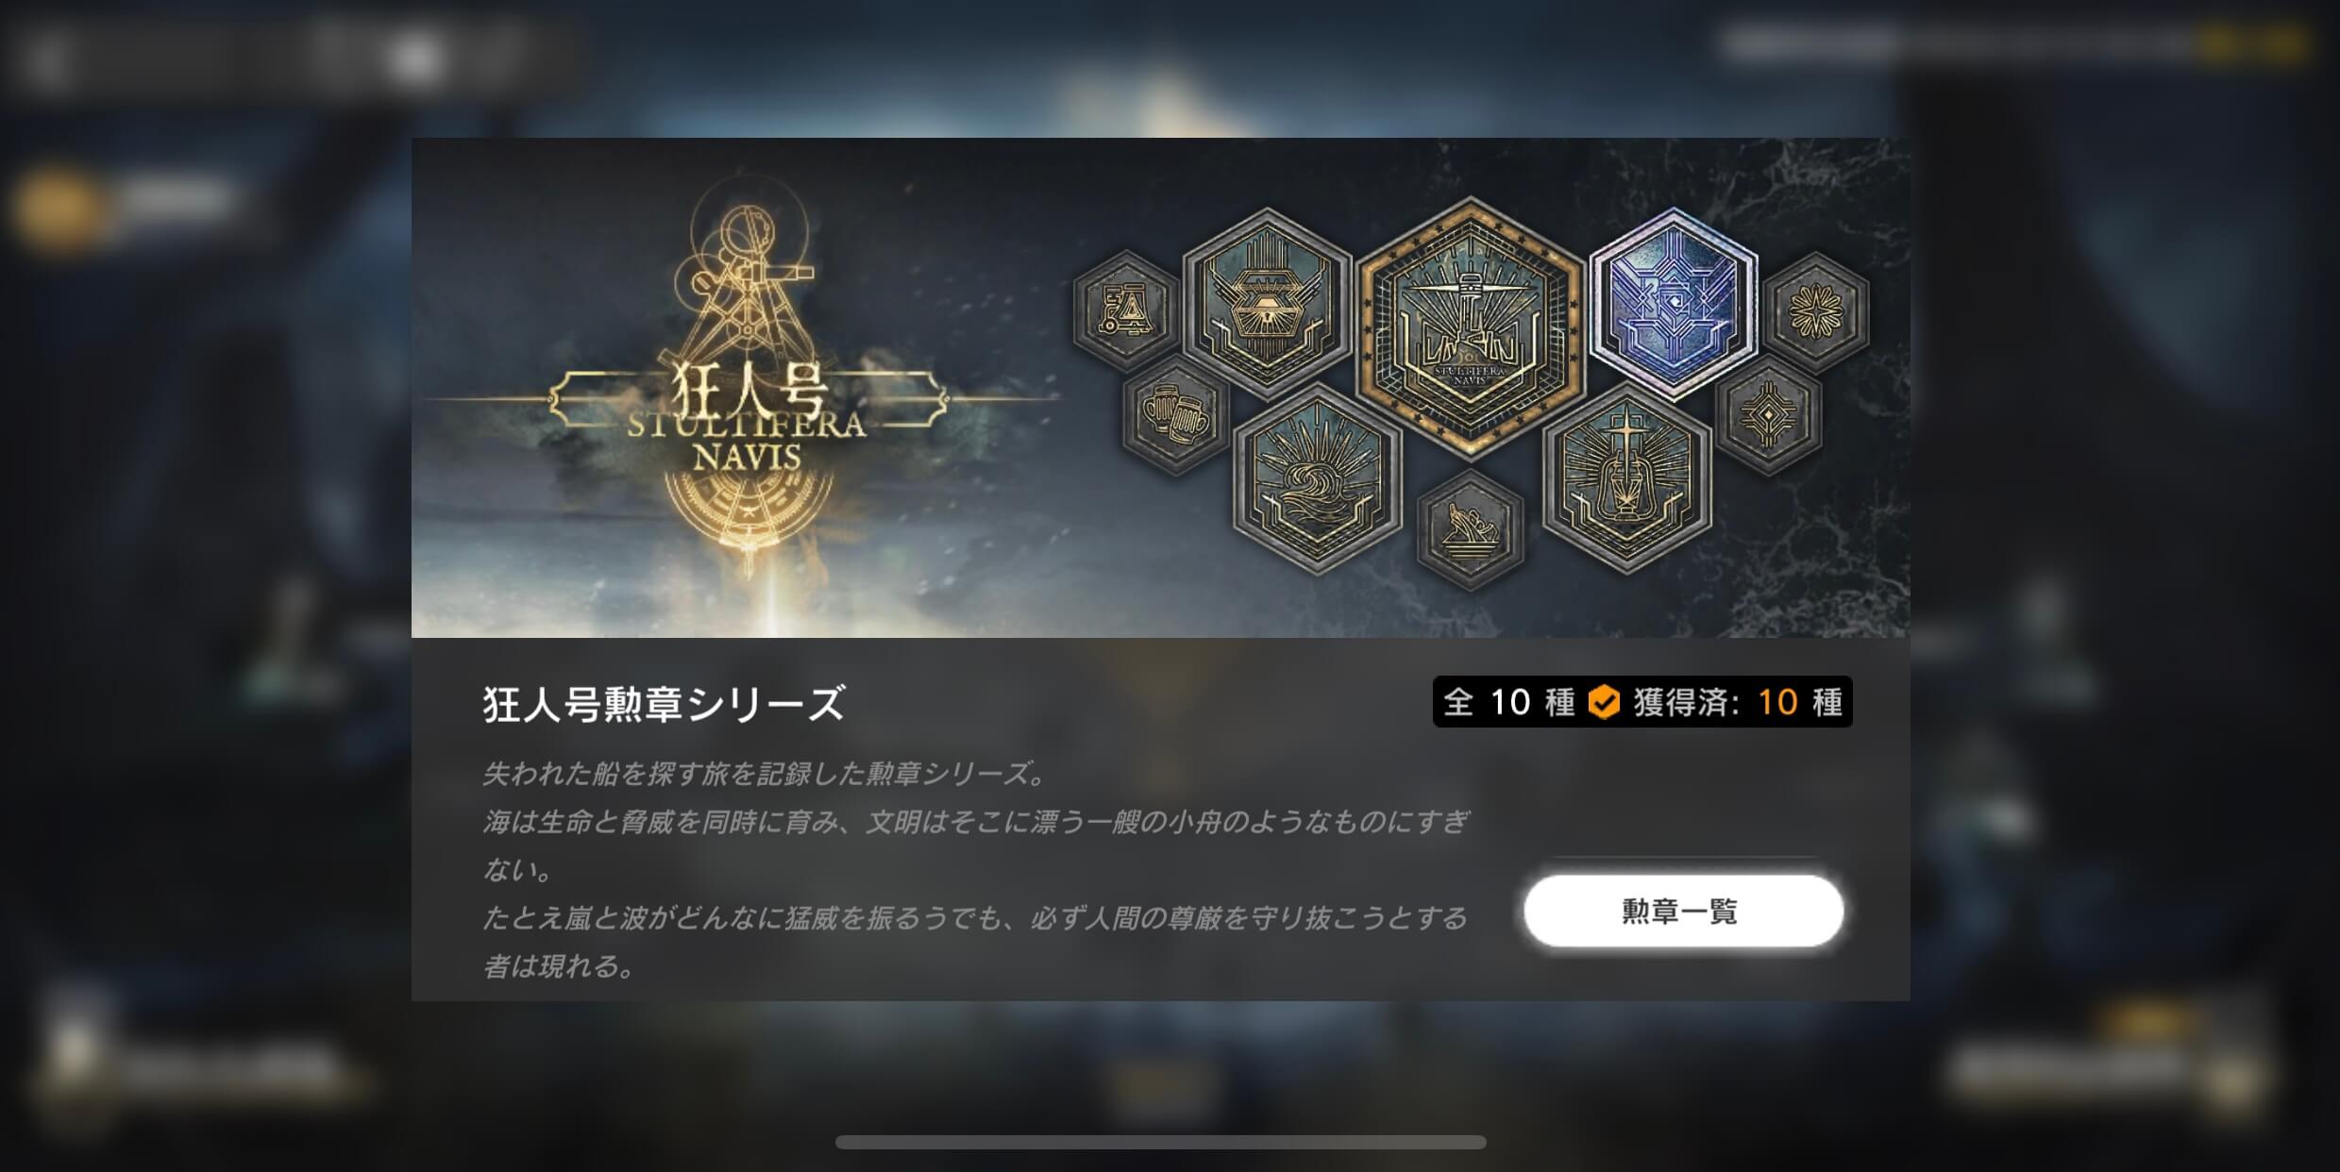Tap the blurred background right of the dialog
Image resolution: width=2340 pixels, height=1172 pixels.
(x=2125, y=585)
